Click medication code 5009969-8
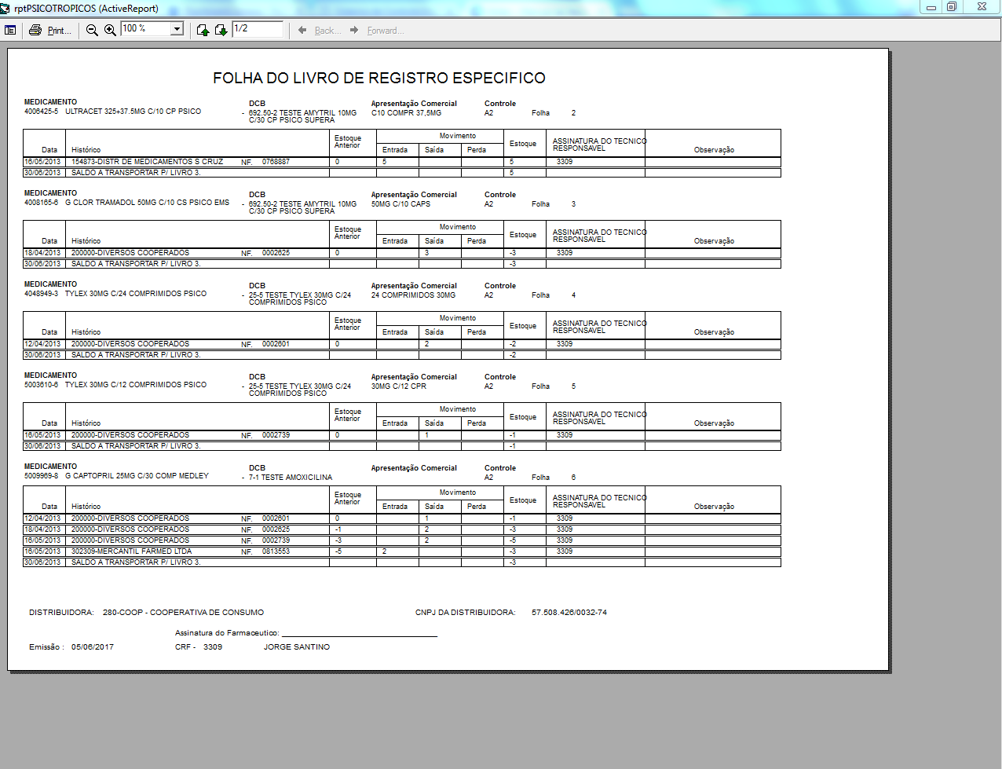Image resolution: width=1002 pixels, height=769 pixels. point(41,476)
